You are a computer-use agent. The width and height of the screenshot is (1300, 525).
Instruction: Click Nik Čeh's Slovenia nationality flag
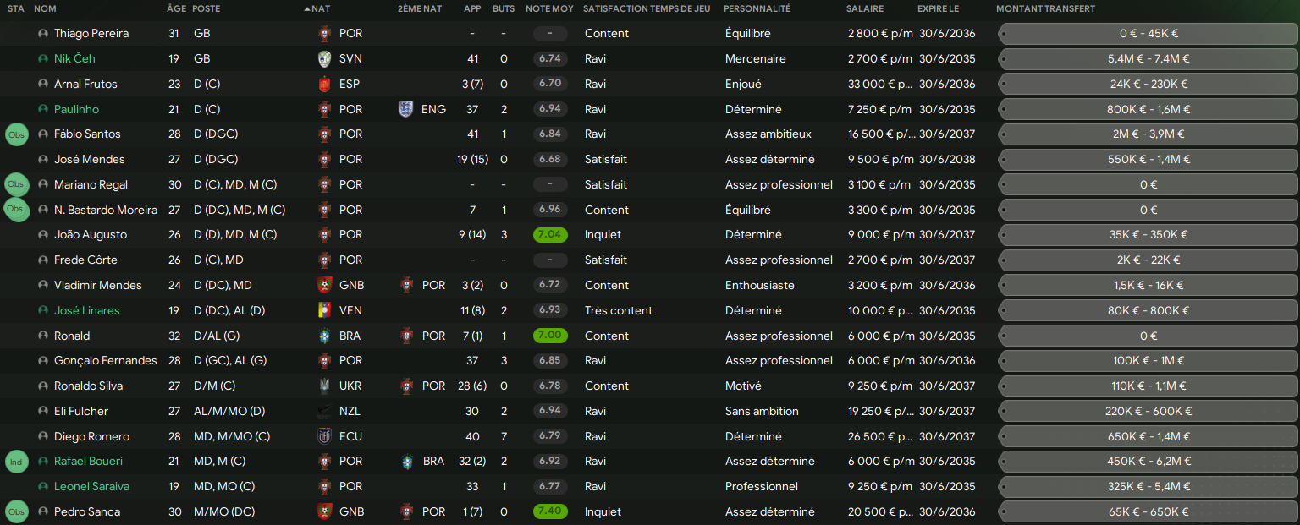tap(324, 59)
